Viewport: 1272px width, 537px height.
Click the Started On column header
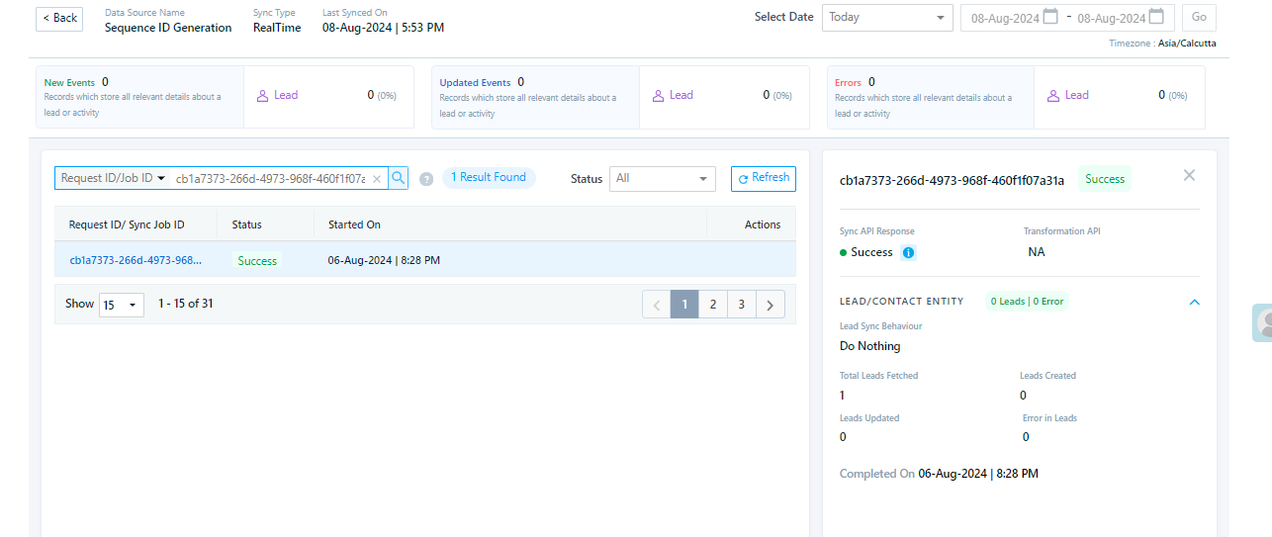click(354, 224)
